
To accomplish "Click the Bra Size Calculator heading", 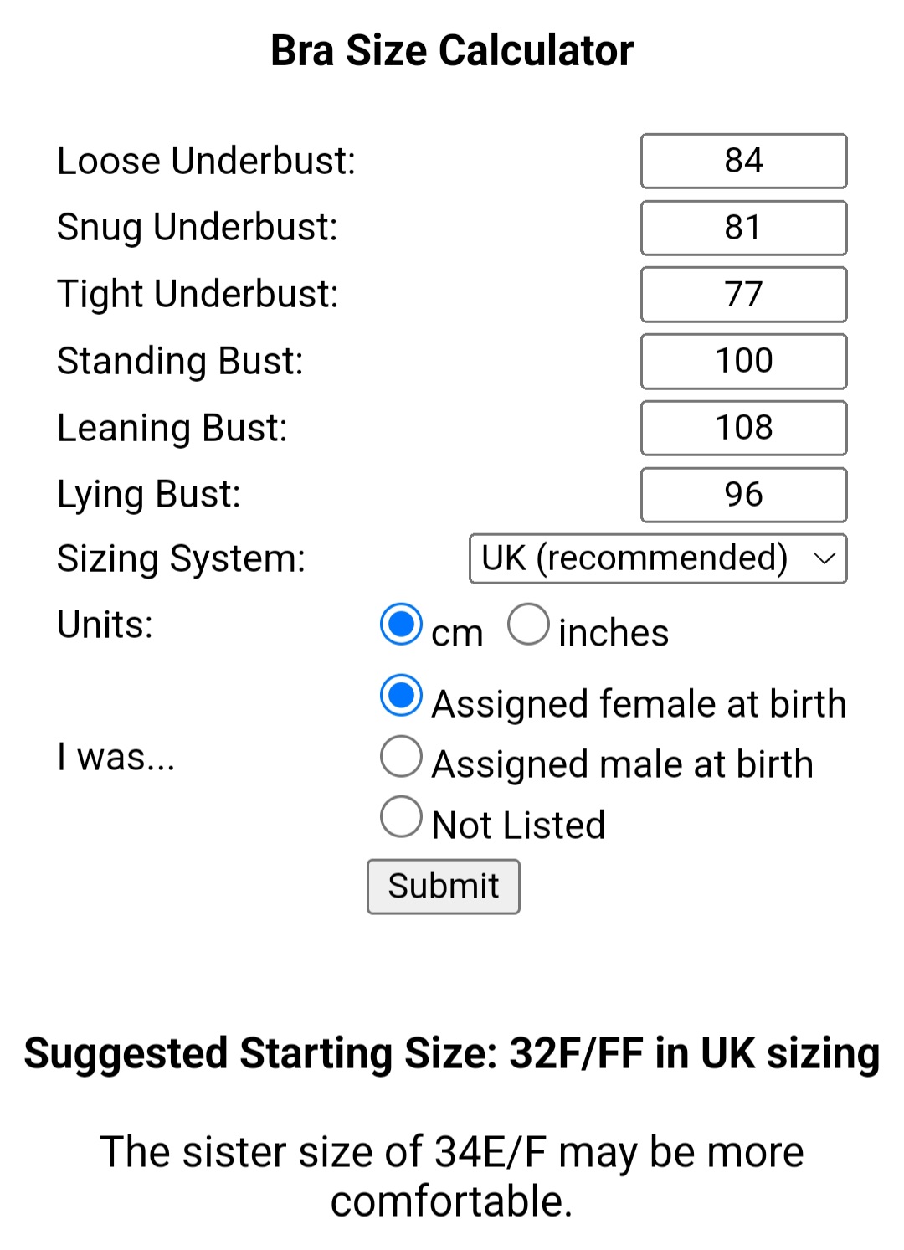I will point(452,50).
